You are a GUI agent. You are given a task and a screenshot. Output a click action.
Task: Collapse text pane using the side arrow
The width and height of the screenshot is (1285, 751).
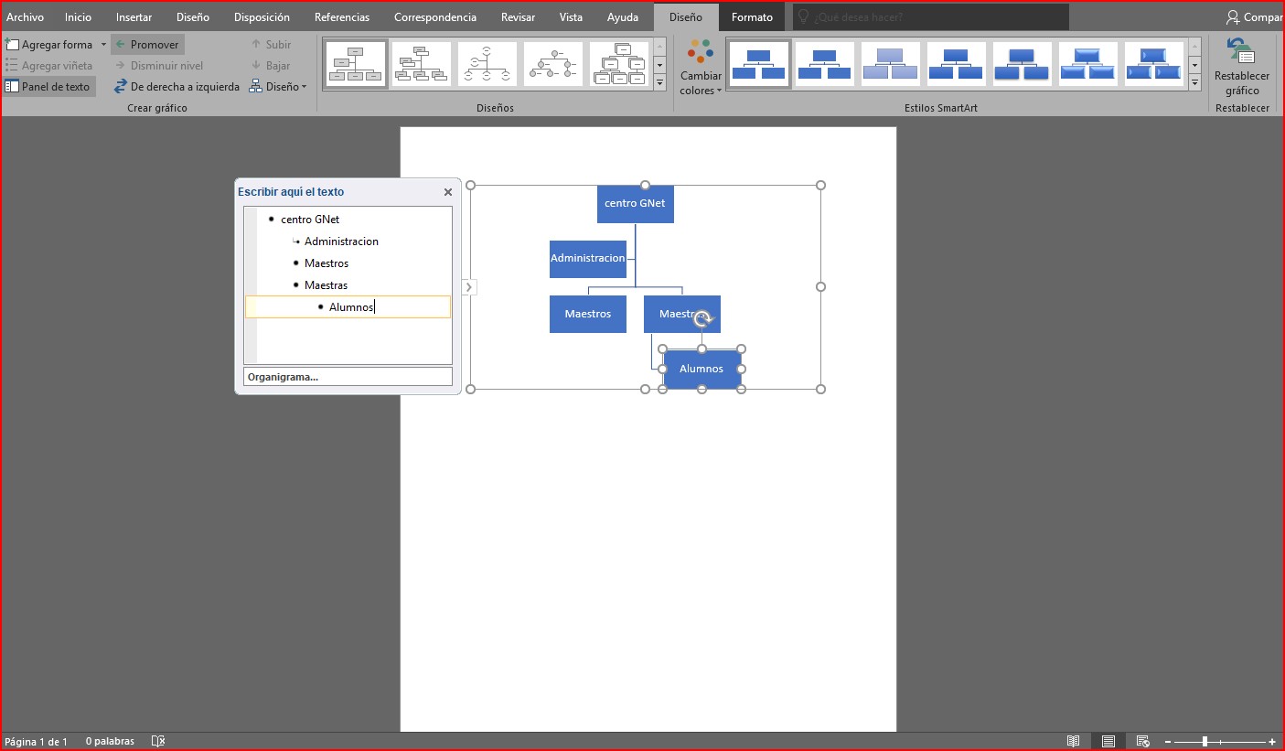tap(469, 287)
